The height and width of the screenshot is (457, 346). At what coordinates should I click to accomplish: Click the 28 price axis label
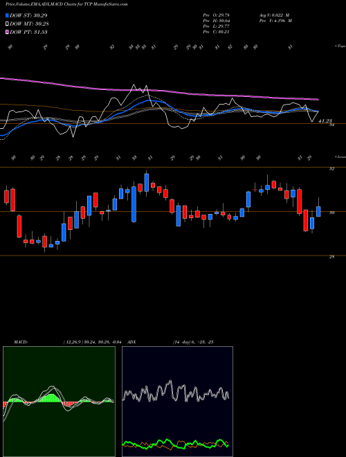click(x=331, y=257)
